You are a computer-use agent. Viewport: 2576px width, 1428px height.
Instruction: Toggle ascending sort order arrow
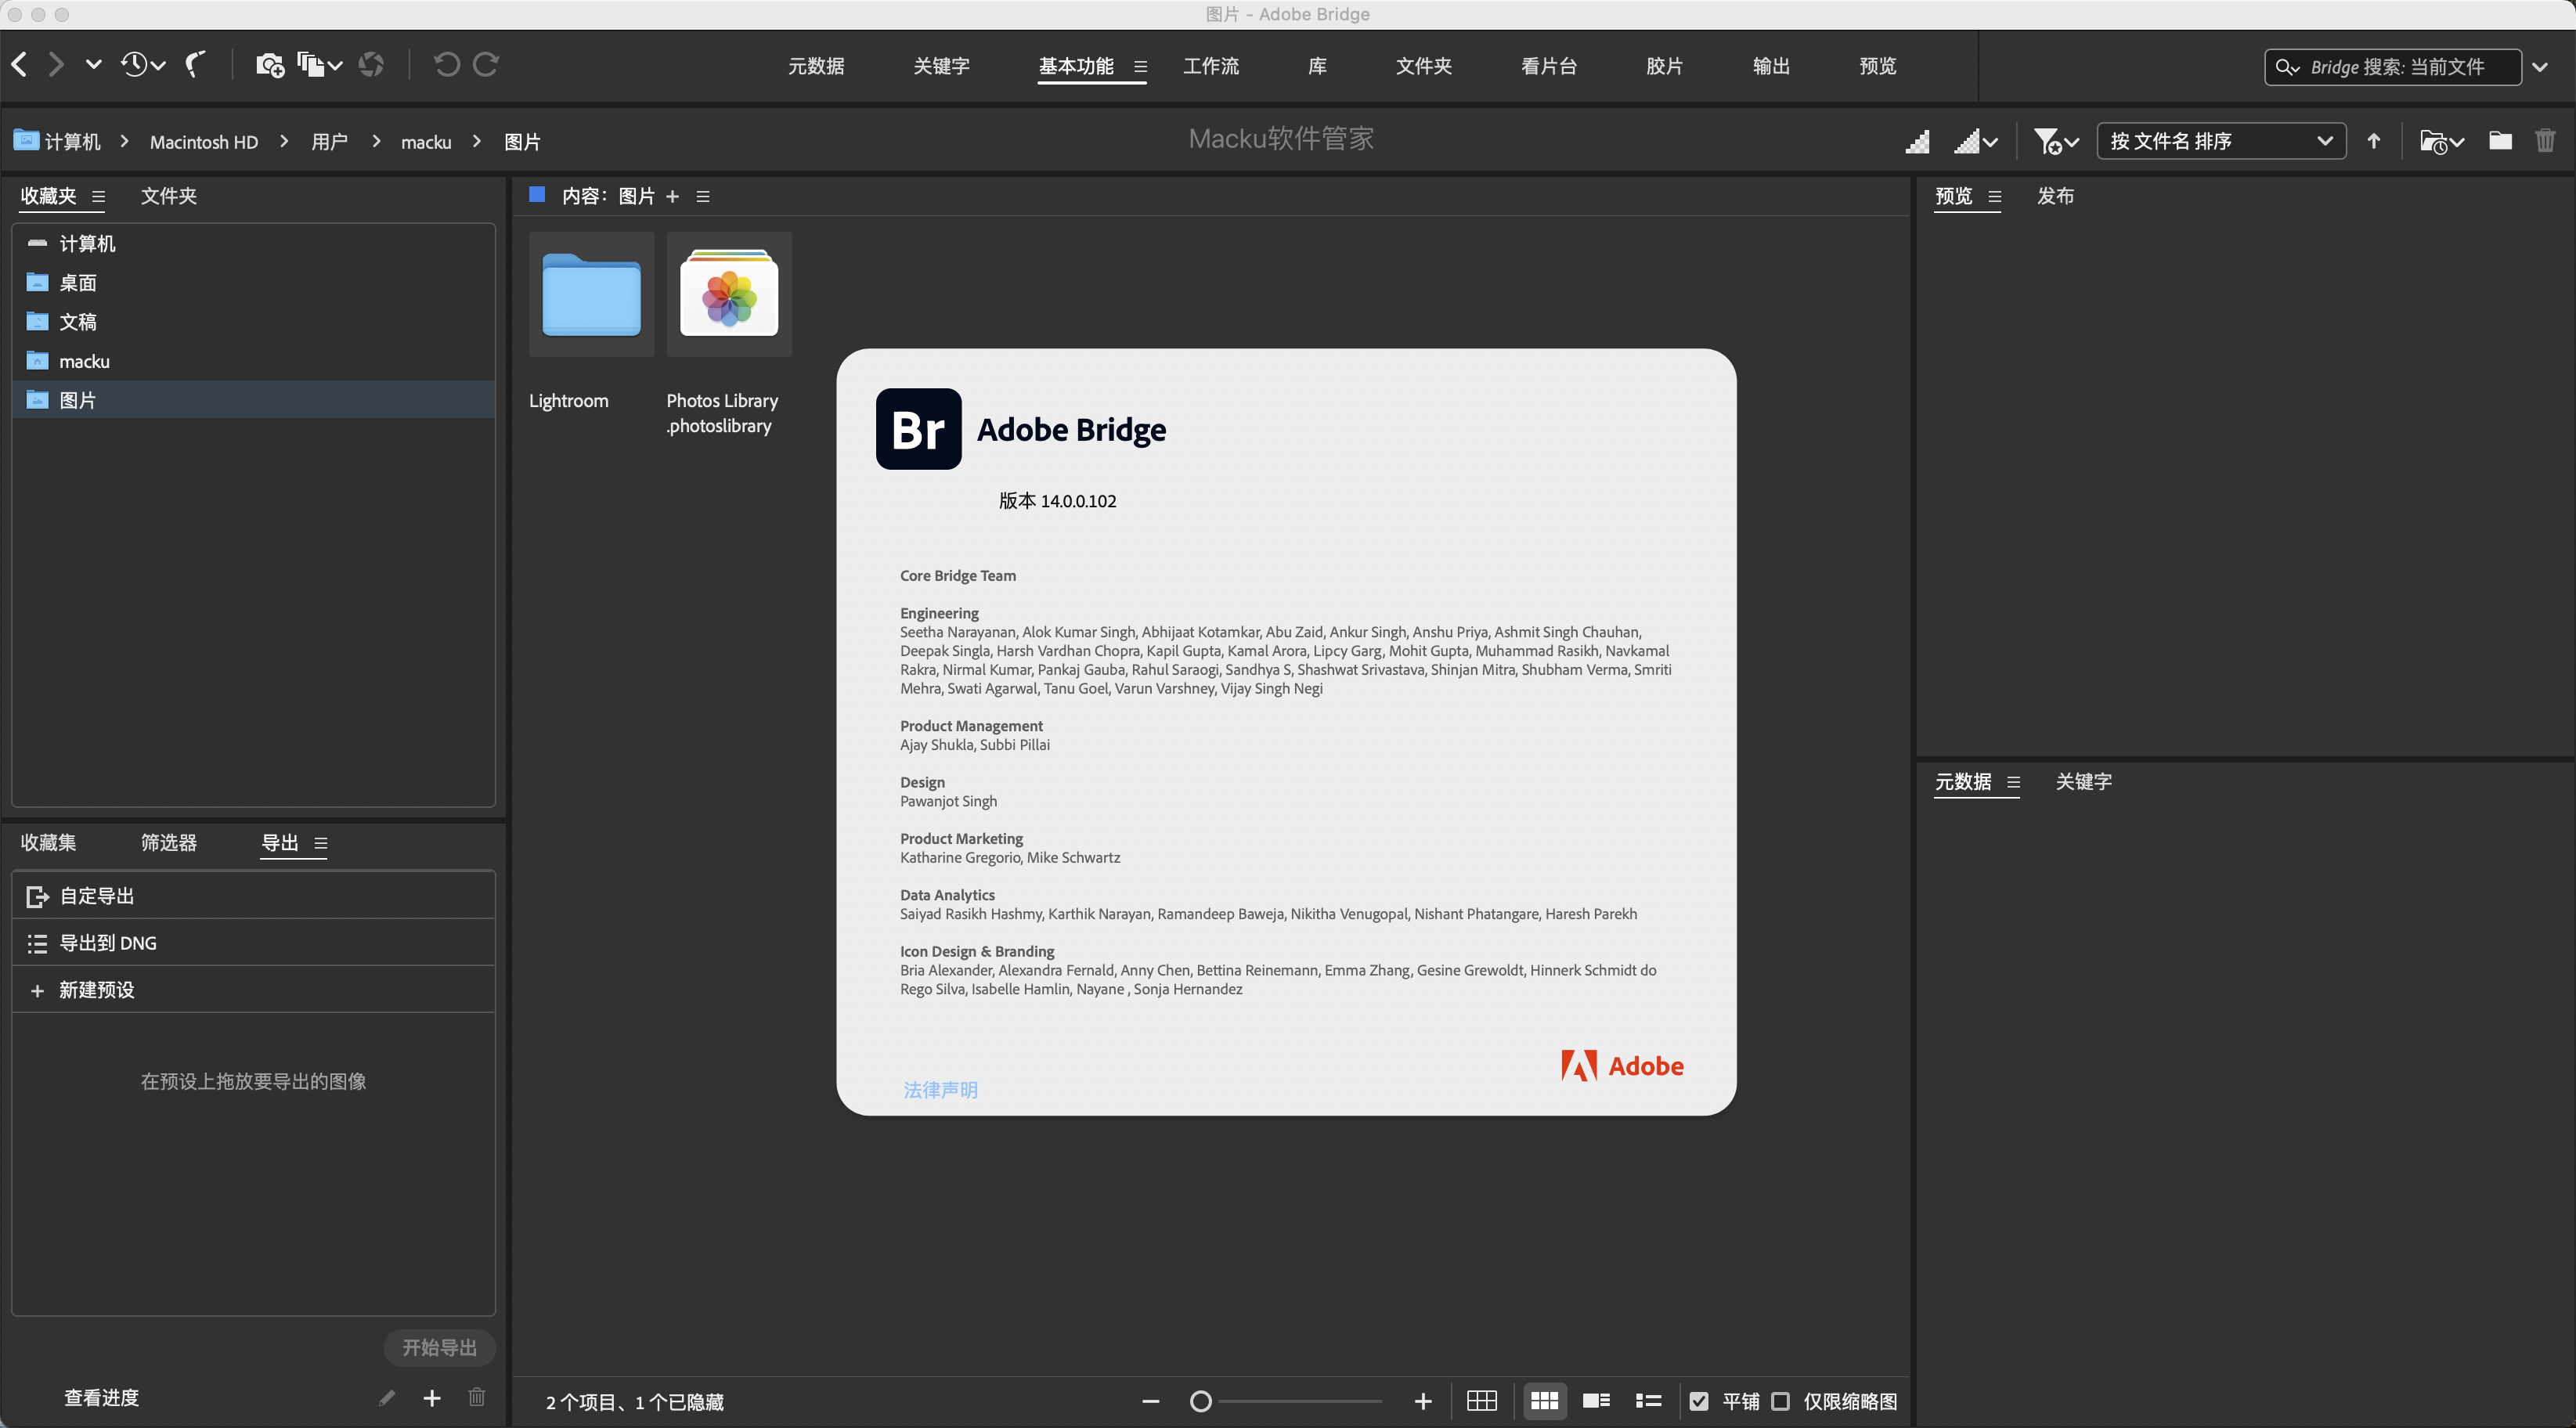(2374, 141)
